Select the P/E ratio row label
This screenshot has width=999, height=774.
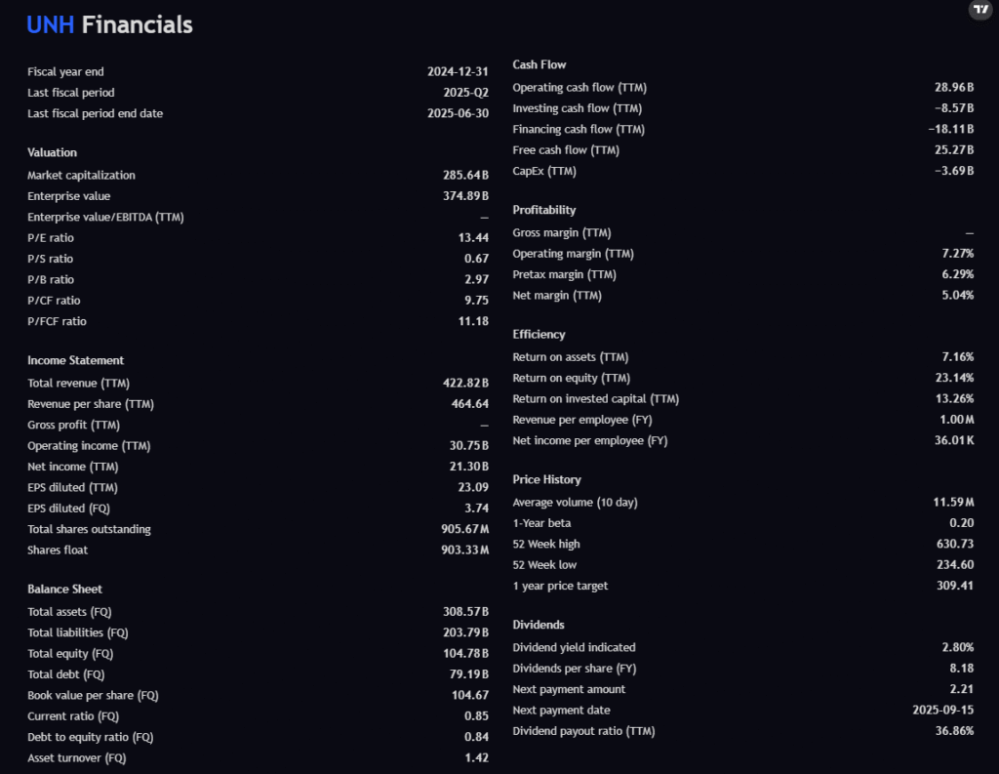(51, 238)
